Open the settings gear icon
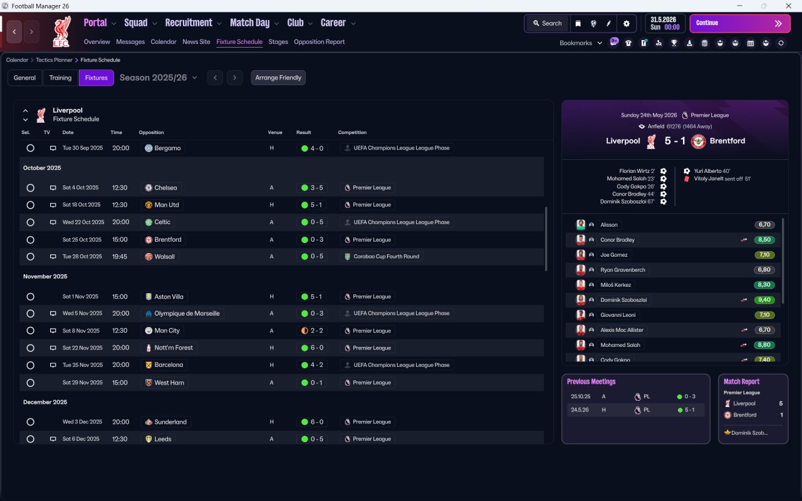Viewport: 802px width, 501px height. (x=626, y=23)
